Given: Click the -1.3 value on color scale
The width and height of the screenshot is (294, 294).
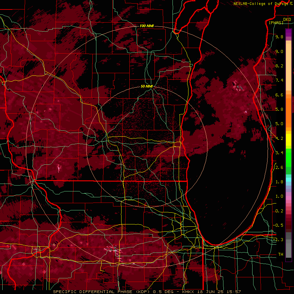Looking at the screenshot, I should (x=278, y=240).
